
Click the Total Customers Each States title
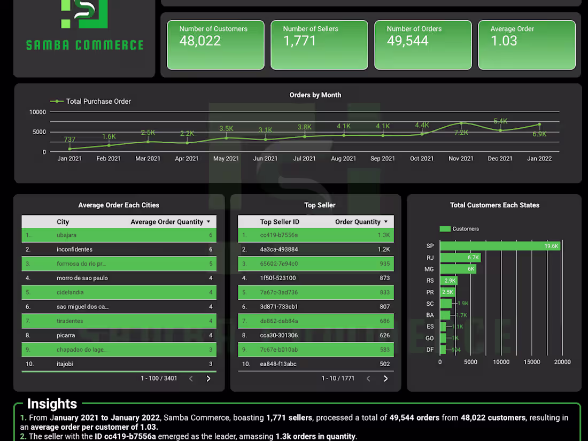point(494,205)
